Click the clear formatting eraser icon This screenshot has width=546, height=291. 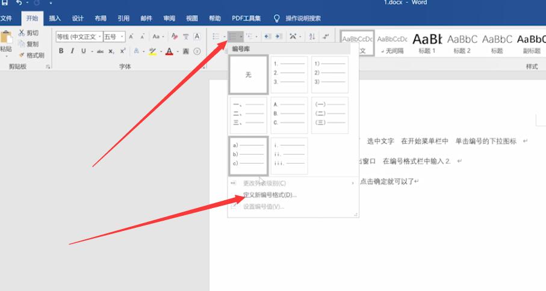175,36
